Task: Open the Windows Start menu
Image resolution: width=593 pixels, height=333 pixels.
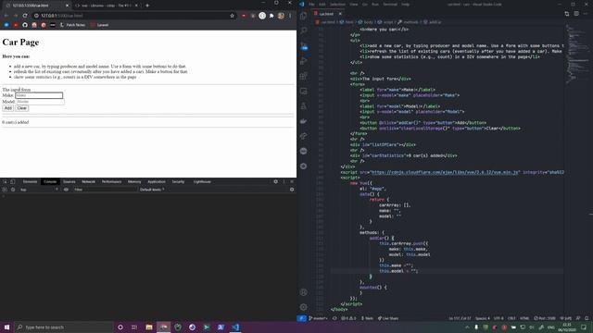Action: (6, 327)
